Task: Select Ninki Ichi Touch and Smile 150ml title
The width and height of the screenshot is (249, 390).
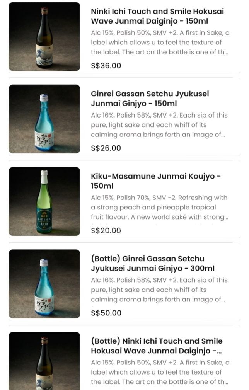Action: point(157,16)
